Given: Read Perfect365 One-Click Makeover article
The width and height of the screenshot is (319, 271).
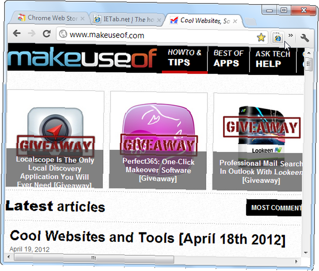Looking at the screenshot, I should (x=158, y=170).
